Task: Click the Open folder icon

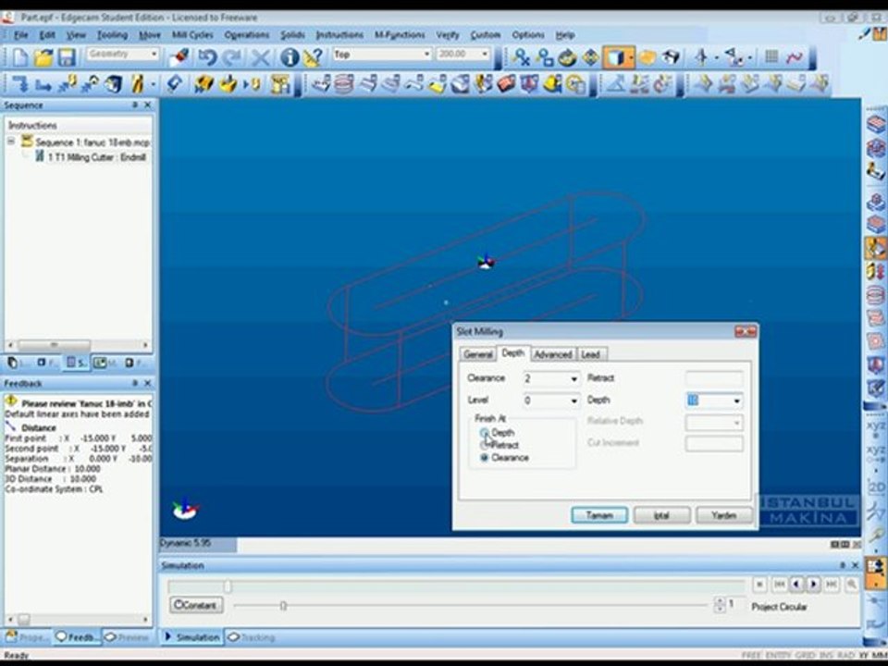Action: coord(43,56)
